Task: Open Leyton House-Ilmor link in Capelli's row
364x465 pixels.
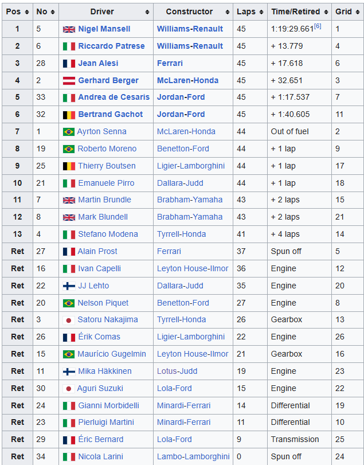Action: click(193, 268)
